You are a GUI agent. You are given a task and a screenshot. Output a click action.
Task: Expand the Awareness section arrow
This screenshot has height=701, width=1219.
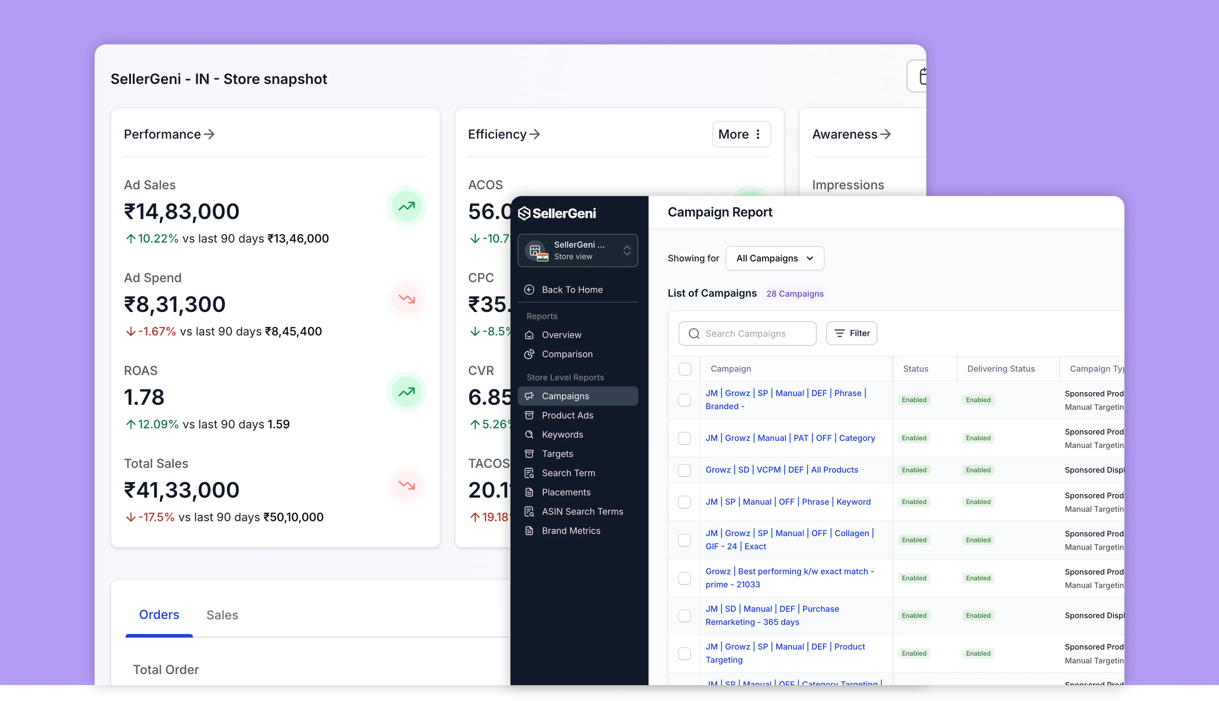(x=885, y=134)
